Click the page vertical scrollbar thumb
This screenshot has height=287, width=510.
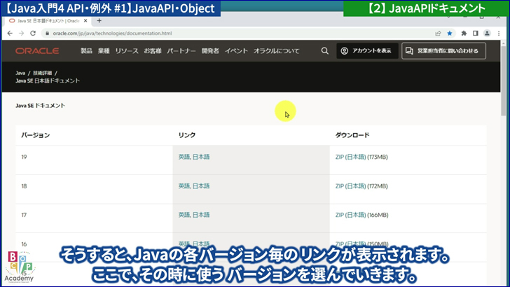pos(504,80)
